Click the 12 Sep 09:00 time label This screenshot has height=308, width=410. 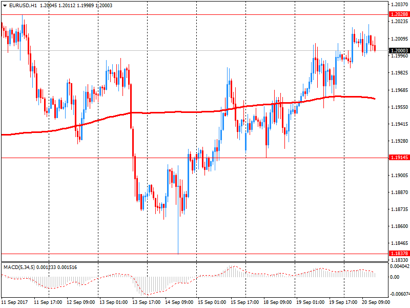pyautogui.click(x=81, y=302)
